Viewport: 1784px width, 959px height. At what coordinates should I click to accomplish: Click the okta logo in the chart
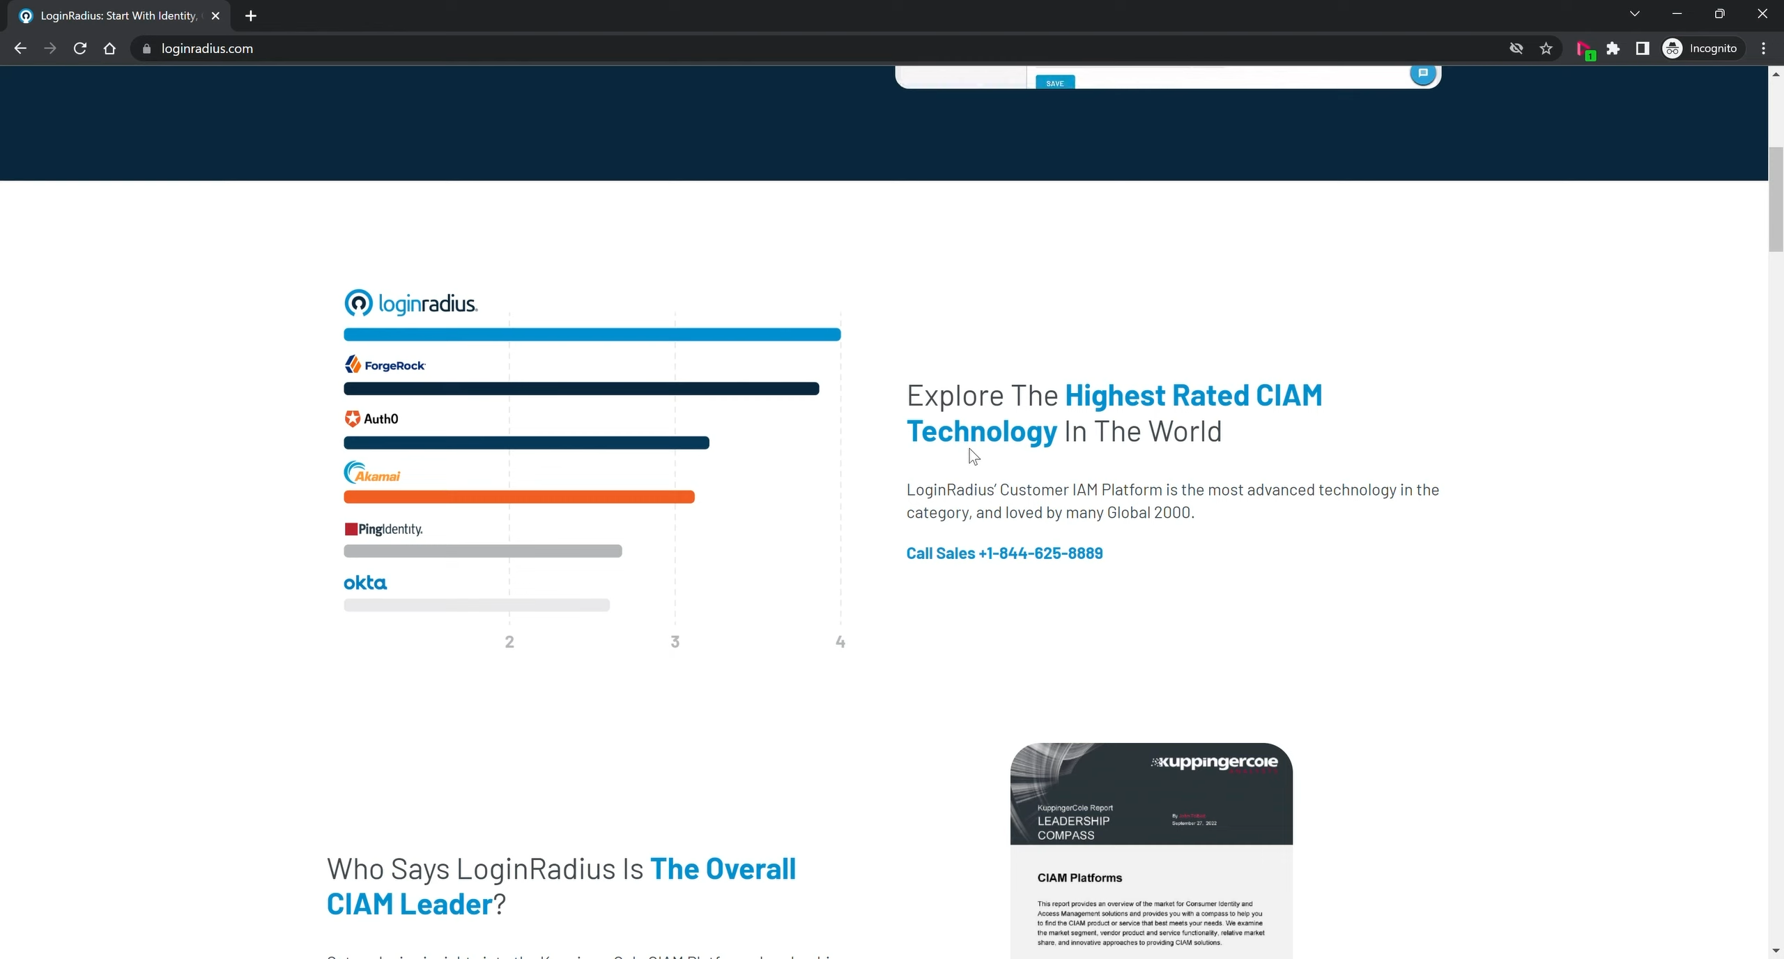pos(365,583)
